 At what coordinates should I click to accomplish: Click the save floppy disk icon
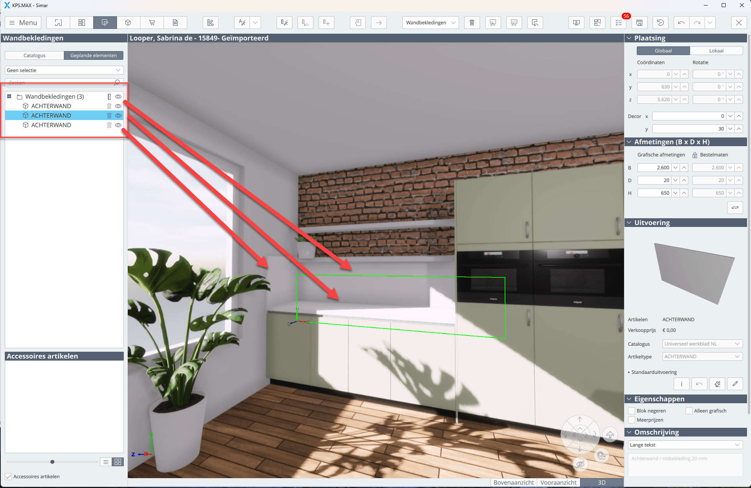[x=639, y=23]
